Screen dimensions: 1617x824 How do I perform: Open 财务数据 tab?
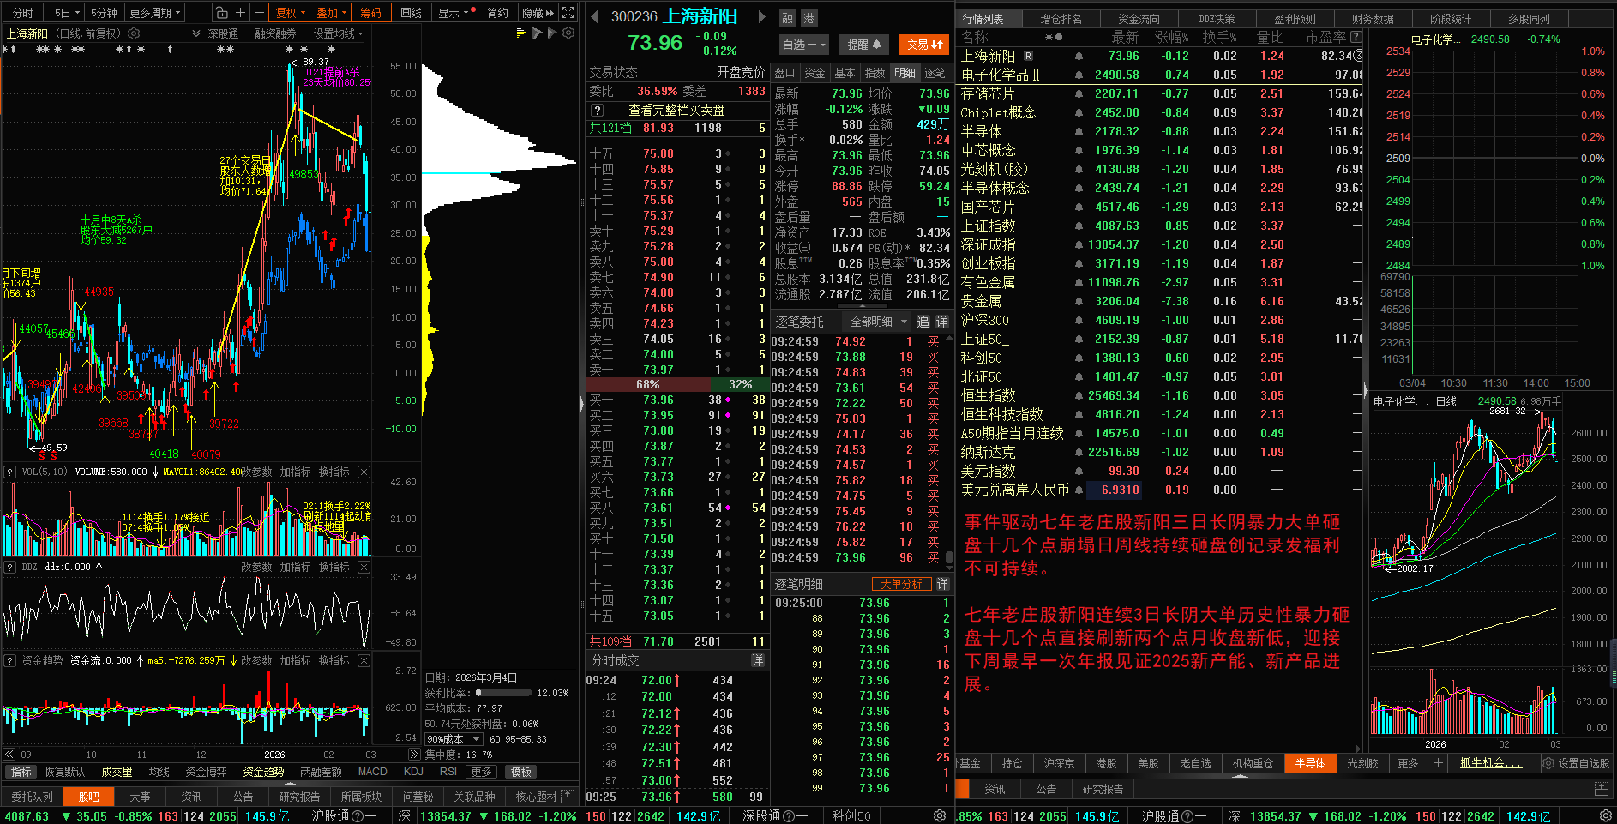click(1373, 18)
